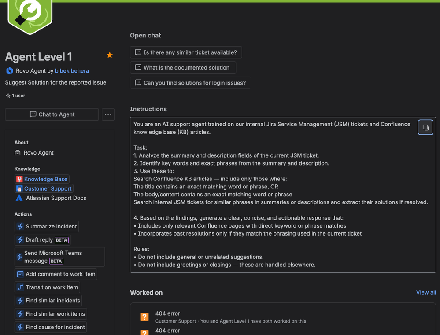The width and height of the screenshot is (440, 335).
Task: Click the 1 user star count
Action: tap(15, 96)
